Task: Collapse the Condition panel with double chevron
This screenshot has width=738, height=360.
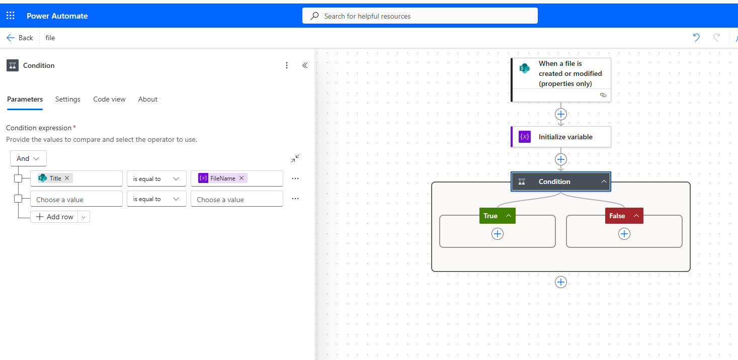Action: click(304, 65)
